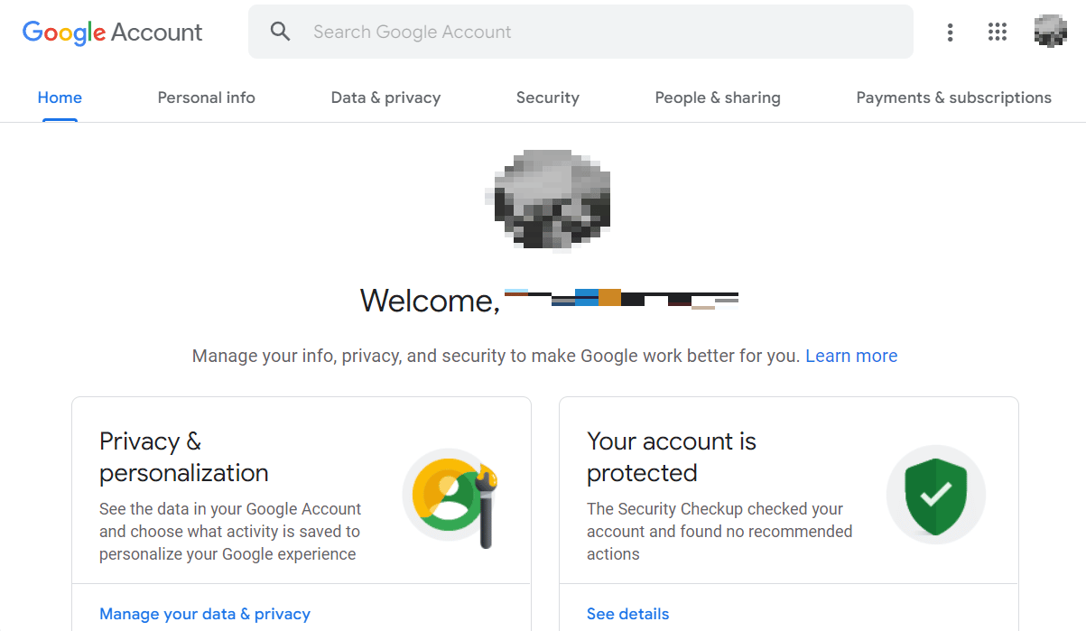The width and height of the screenshot is (1086, 631).
Task: Open the Data & privacy tab
Action: 385,97
